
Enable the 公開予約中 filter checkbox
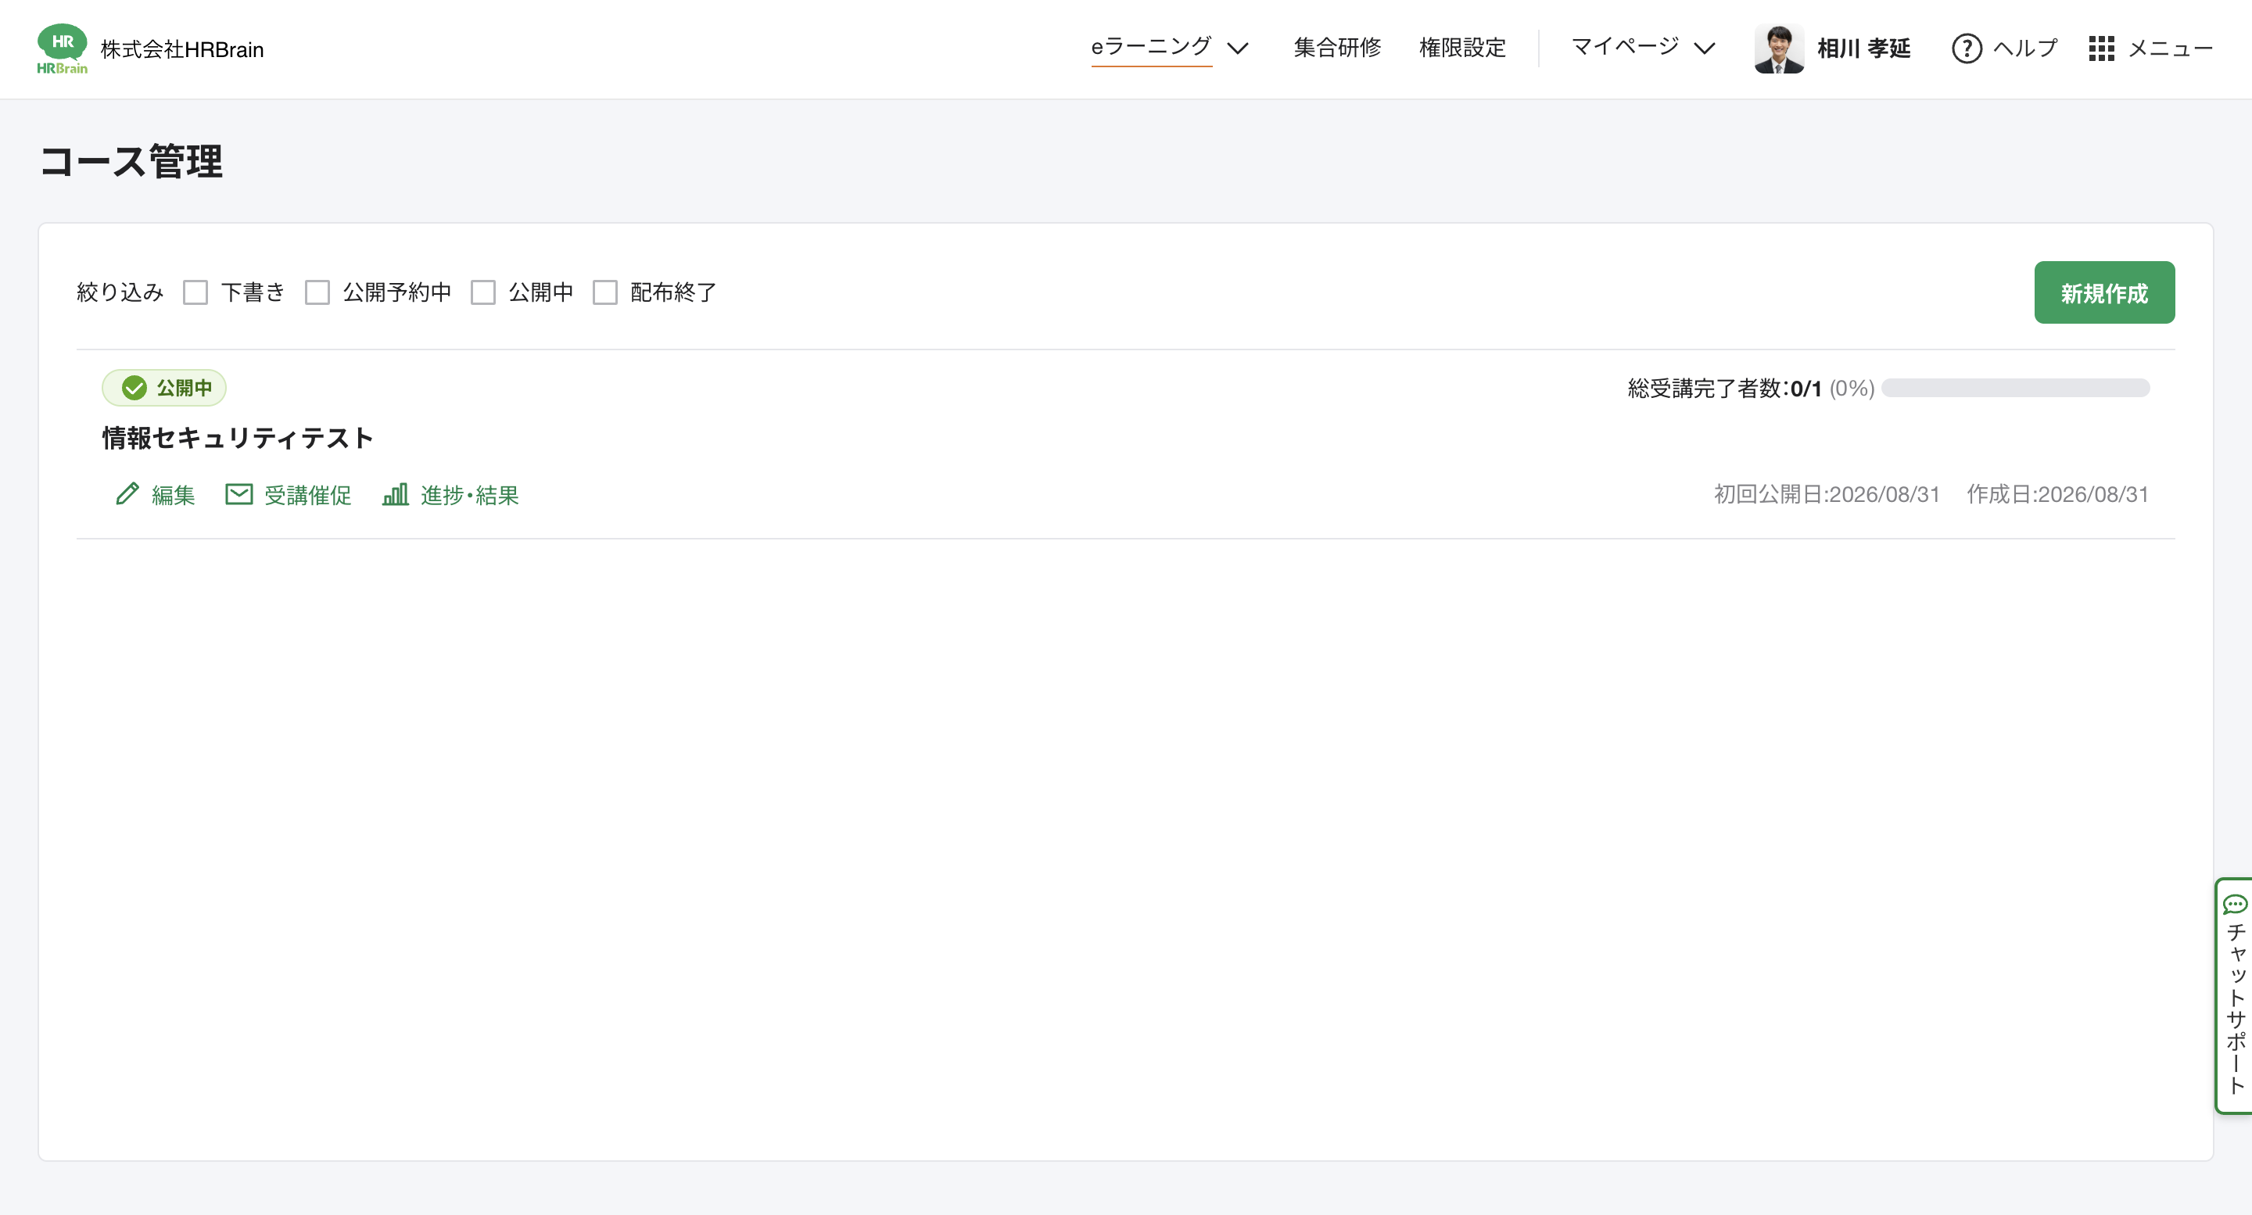[x=317, y=292]
